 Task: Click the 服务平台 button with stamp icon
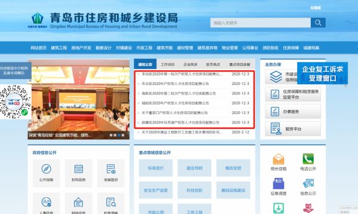coord(293,129)
